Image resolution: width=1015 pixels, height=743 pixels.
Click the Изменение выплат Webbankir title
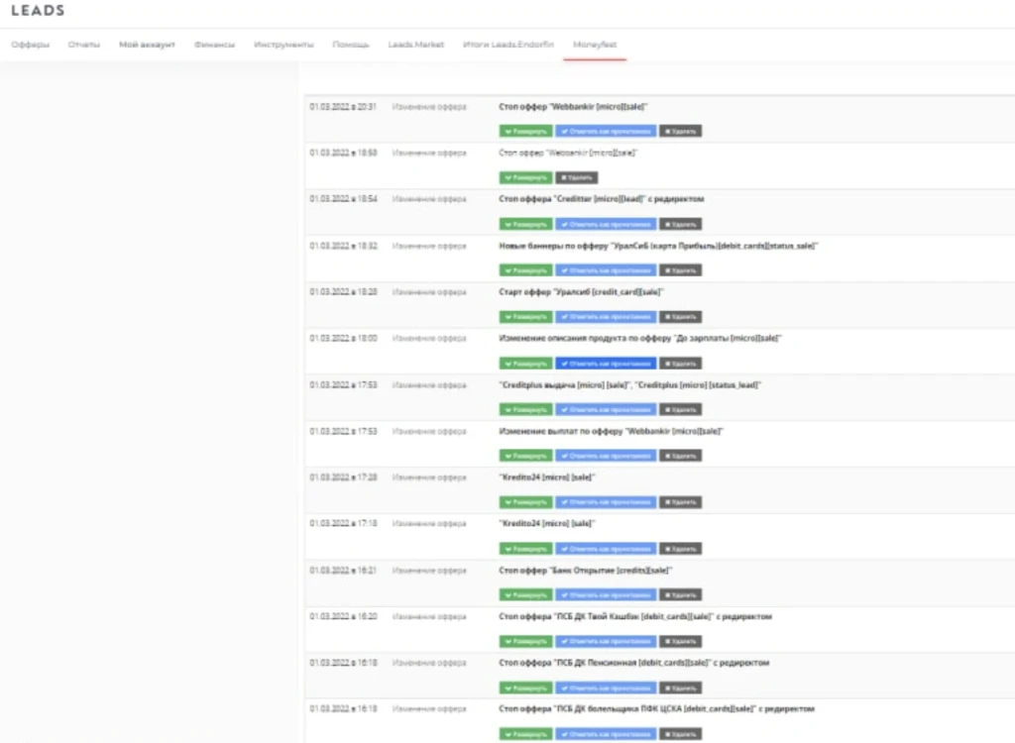point(611,431)
